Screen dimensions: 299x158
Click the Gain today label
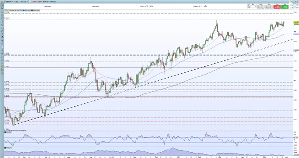[96, 6]
